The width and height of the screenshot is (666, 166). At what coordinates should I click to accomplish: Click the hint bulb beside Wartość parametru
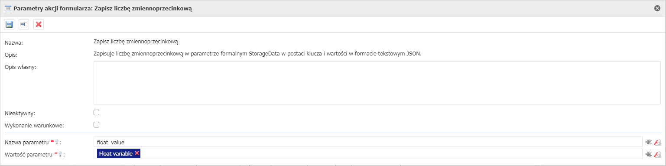[61, 154]
